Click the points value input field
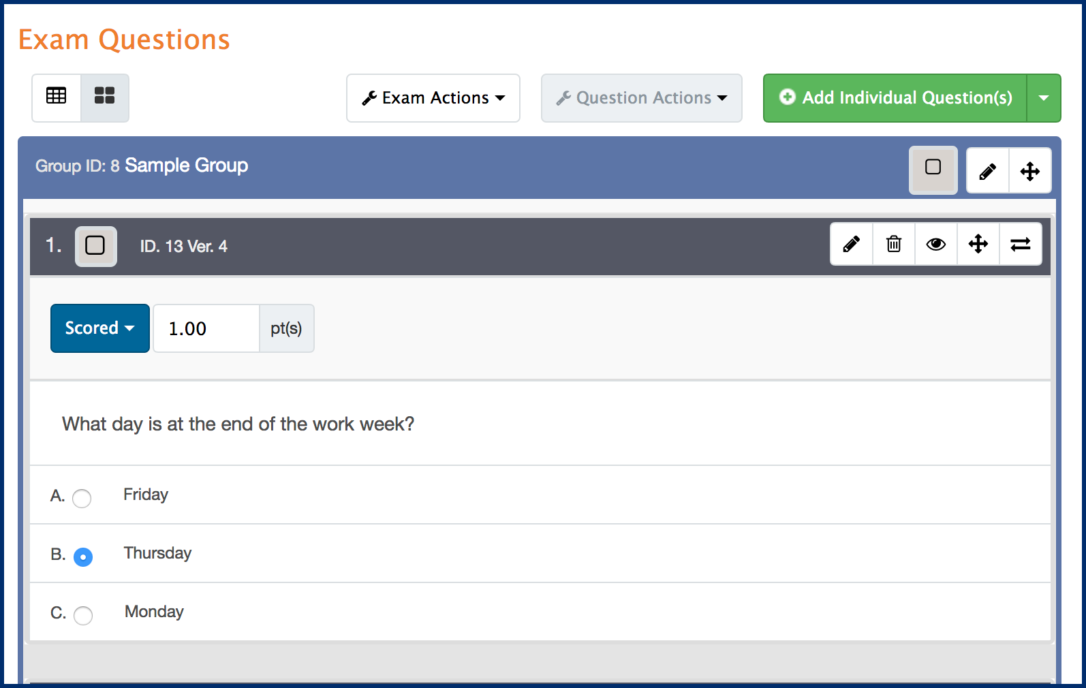 pos(205,328)
